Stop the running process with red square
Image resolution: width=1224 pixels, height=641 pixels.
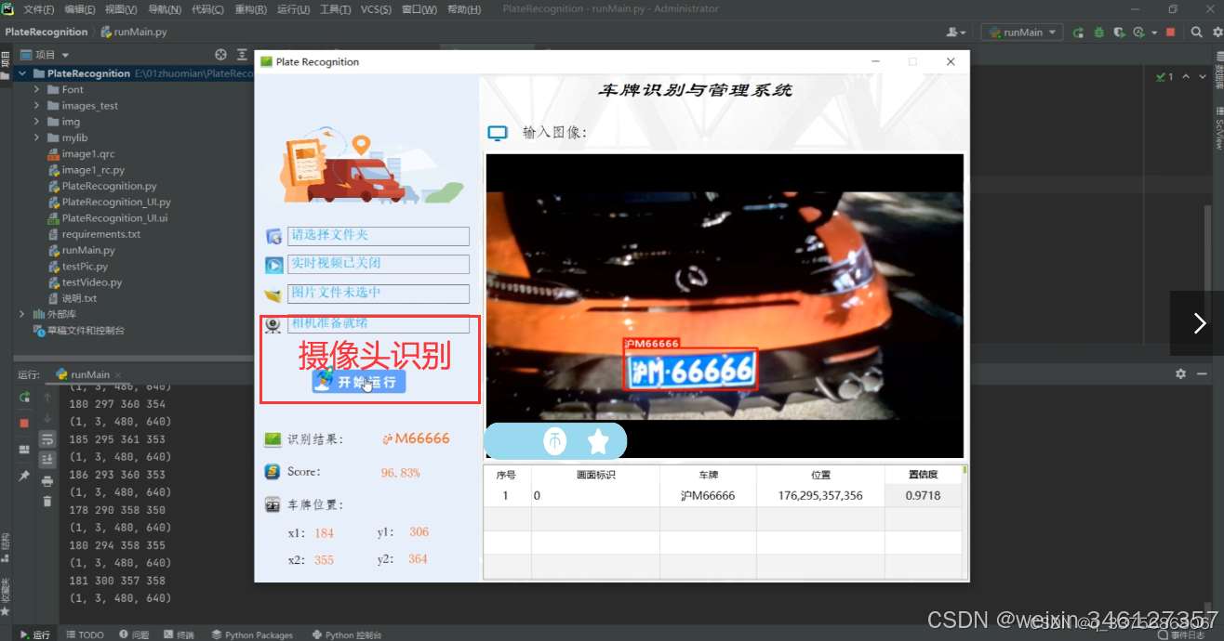tap(1171, 31)
